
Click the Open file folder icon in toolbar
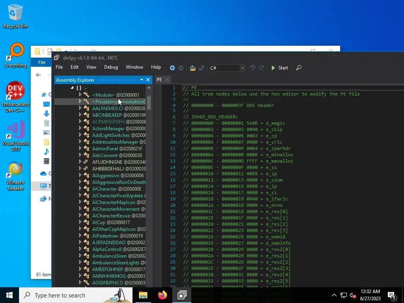(193, 68)
